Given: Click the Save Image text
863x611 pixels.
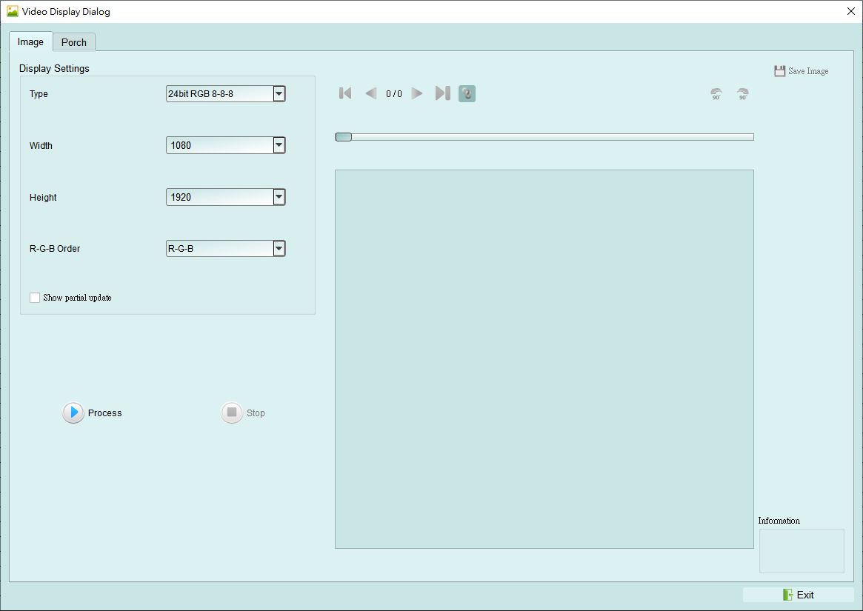Looking at the screenshot, I should click(x=808, y=71).
